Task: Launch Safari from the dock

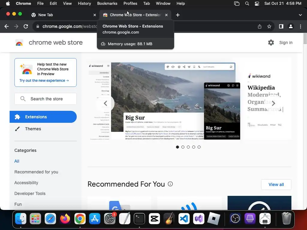Action: click(50, 218)
